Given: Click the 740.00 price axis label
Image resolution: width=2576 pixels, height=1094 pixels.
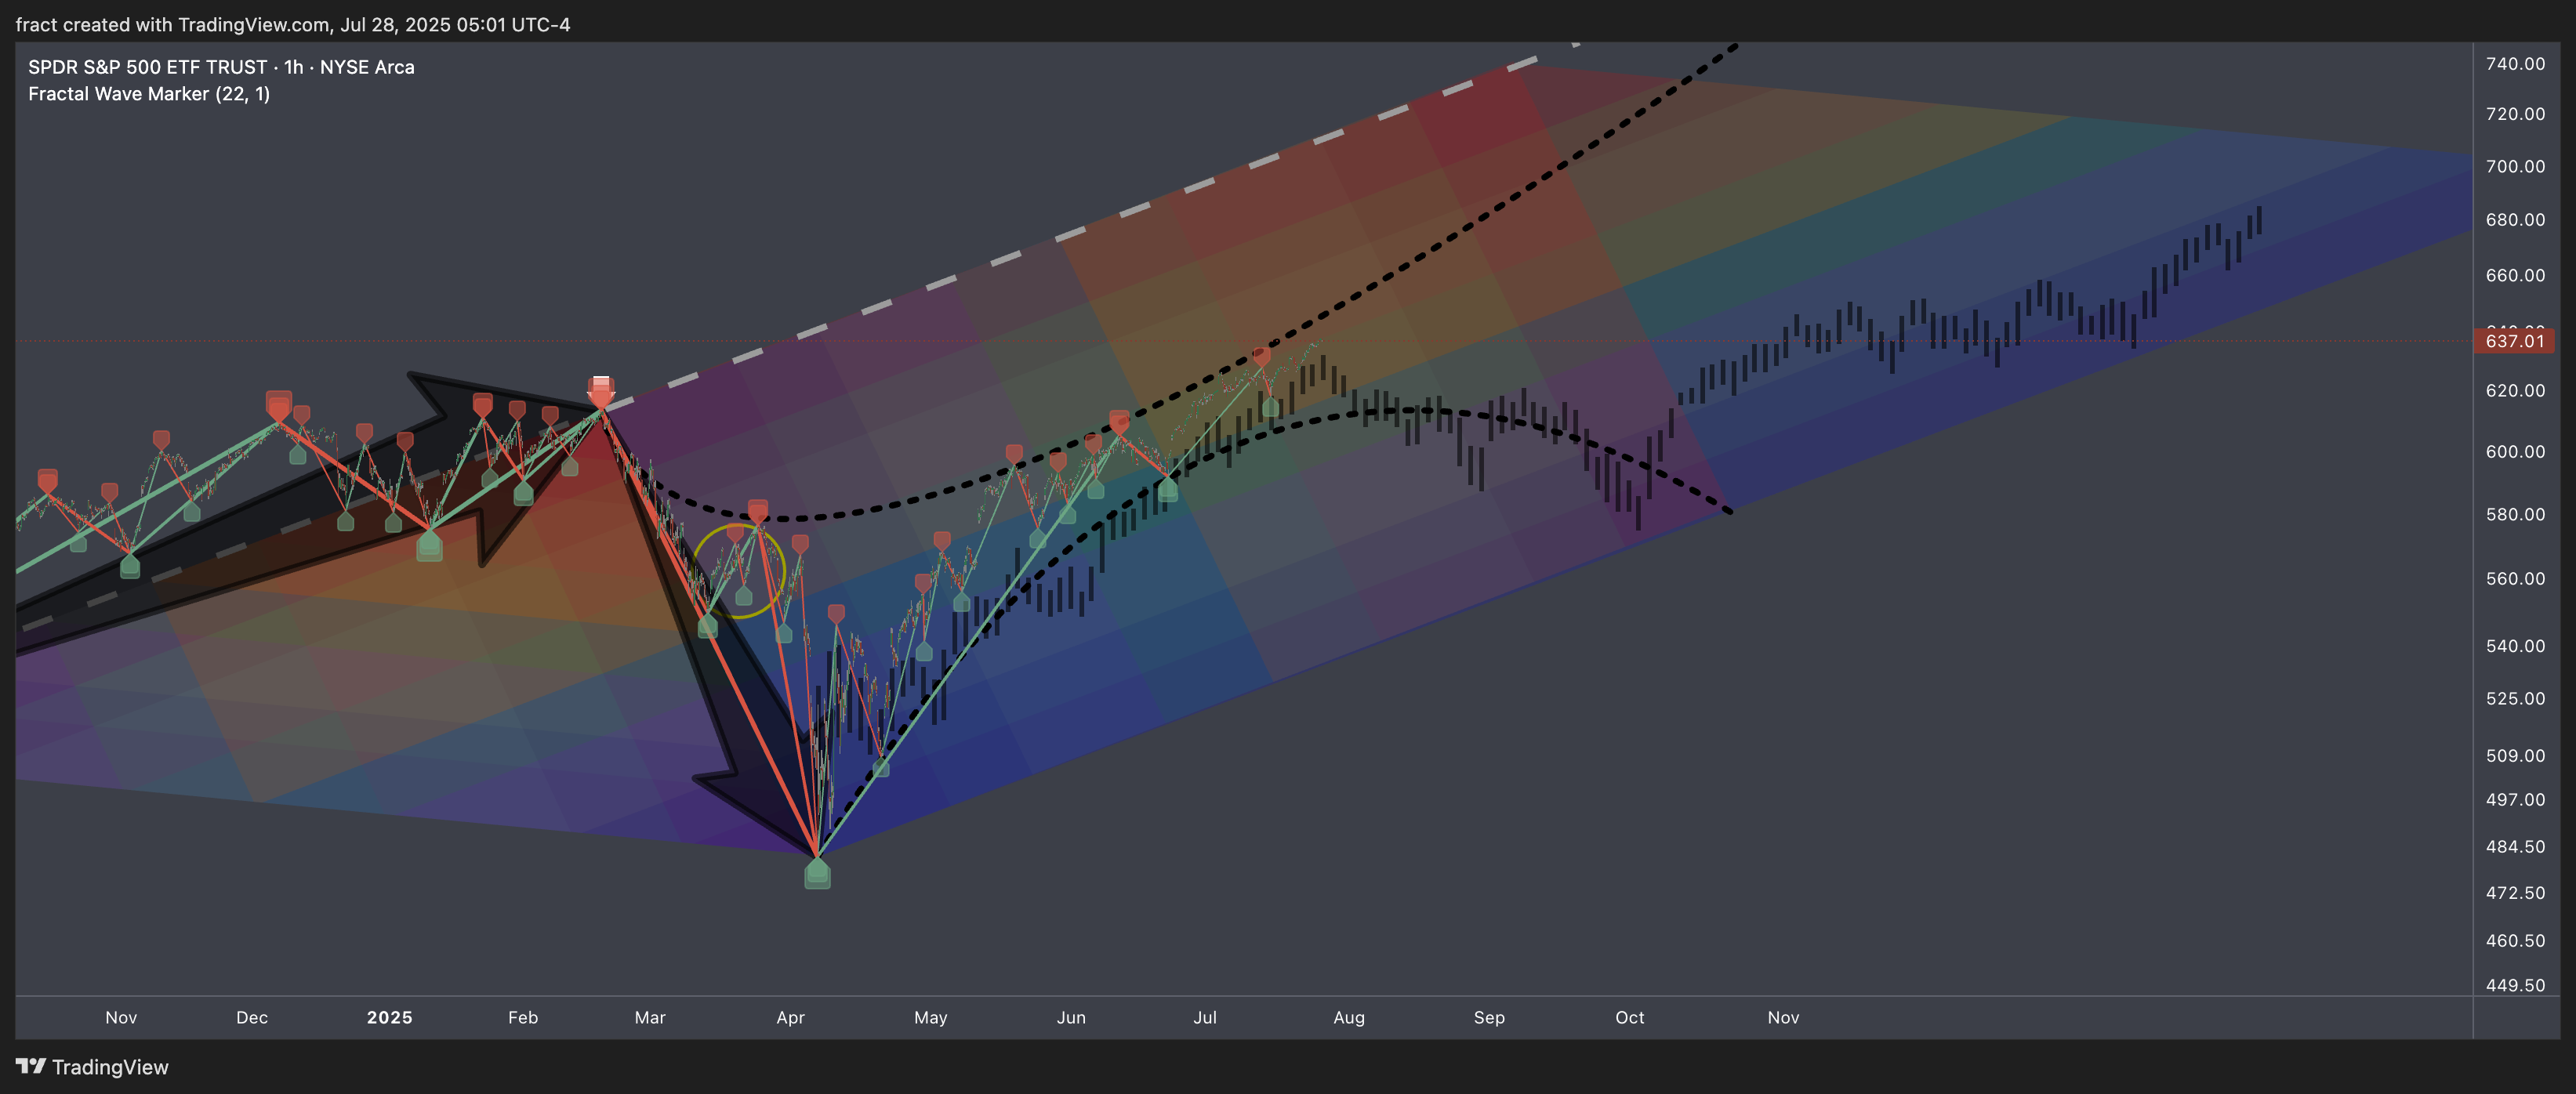Looking at the screenshot, I should 2515,63.
